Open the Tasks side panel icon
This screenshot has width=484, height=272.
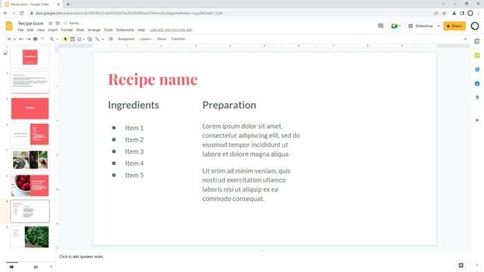coord(477,70)
